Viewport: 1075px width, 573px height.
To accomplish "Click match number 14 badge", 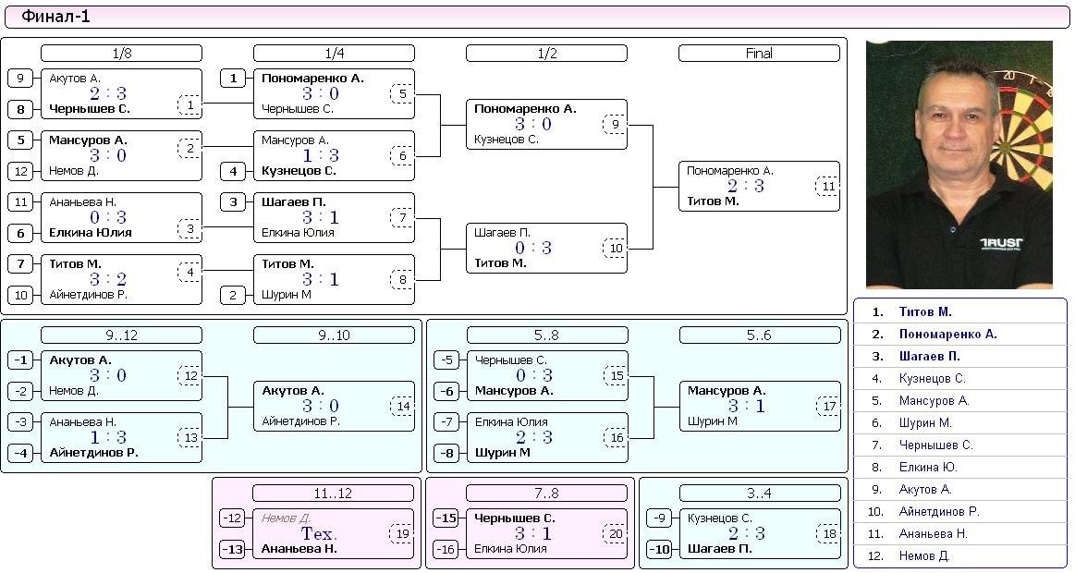I will pyautogui.click(x=402, y=407).
